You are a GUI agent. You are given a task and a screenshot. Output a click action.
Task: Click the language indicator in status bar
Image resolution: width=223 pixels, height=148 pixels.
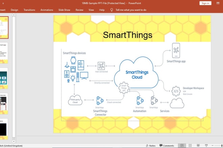pyautogui.click(x=11, y=146)
